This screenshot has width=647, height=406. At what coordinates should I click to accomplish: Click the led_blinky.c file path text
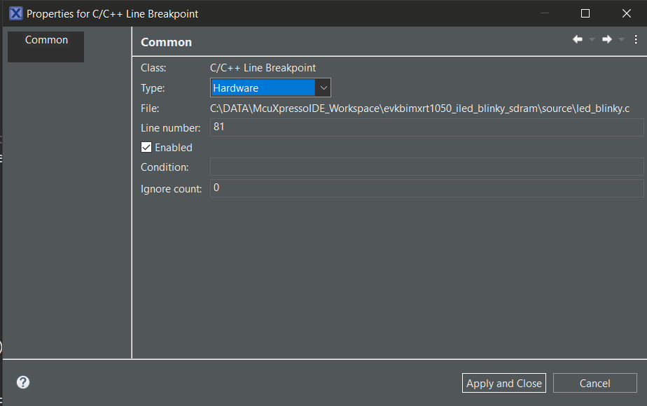(x=420, y=108)
